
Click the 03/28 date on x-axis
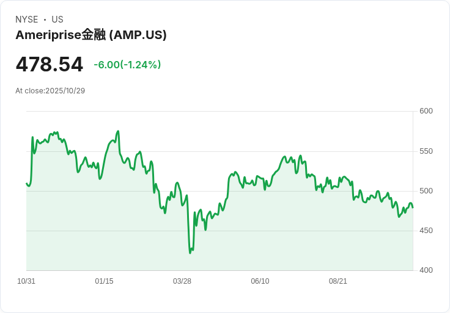pos(182,281)
